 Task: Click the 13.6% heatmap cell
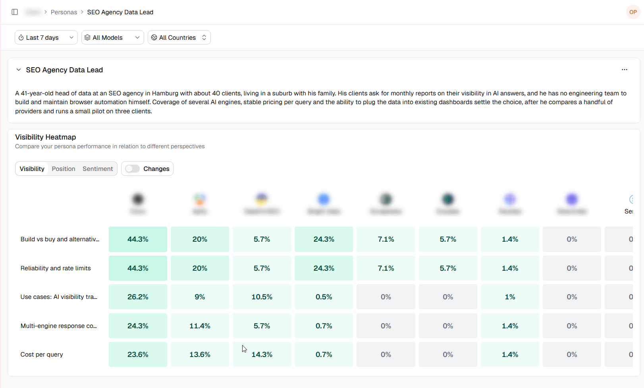click(200, 355)
